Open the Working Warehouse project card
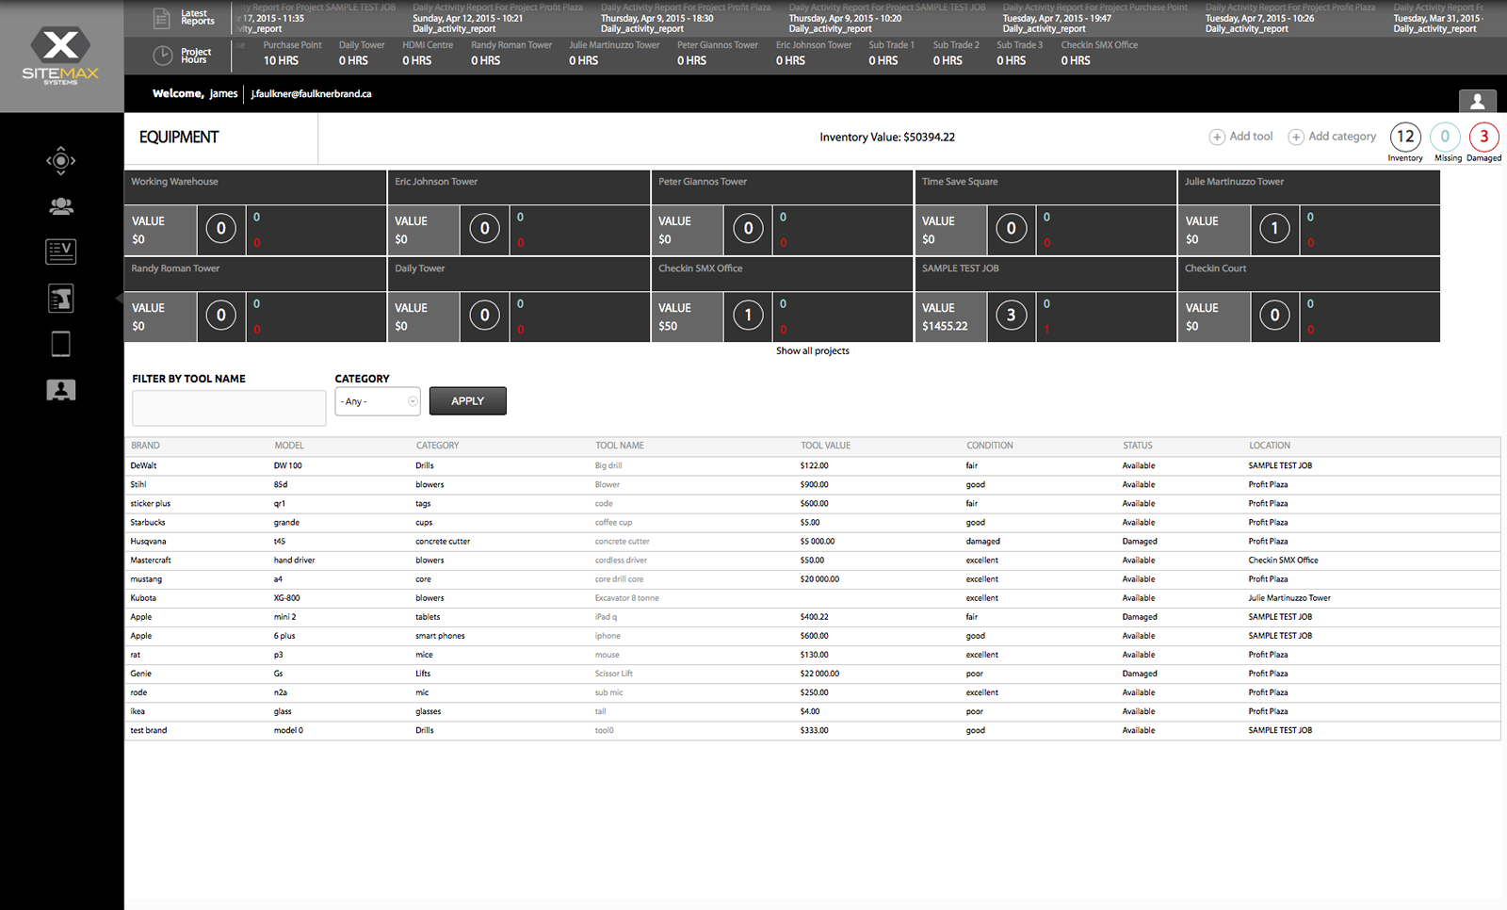 tap(255, 212)
